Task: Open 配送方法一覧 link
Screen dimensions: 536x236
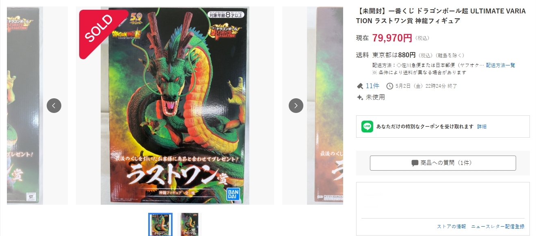Action: [500, 65]
